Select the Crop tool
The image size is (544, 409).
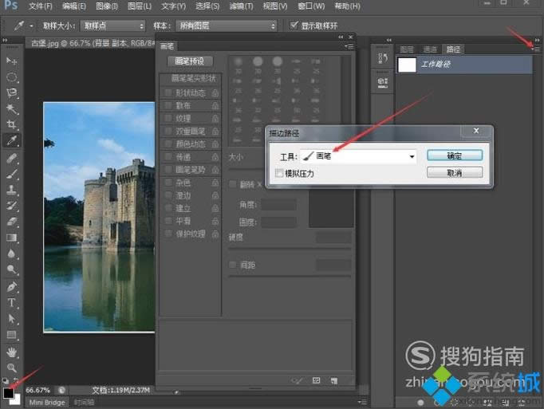[x=11, y=124]
